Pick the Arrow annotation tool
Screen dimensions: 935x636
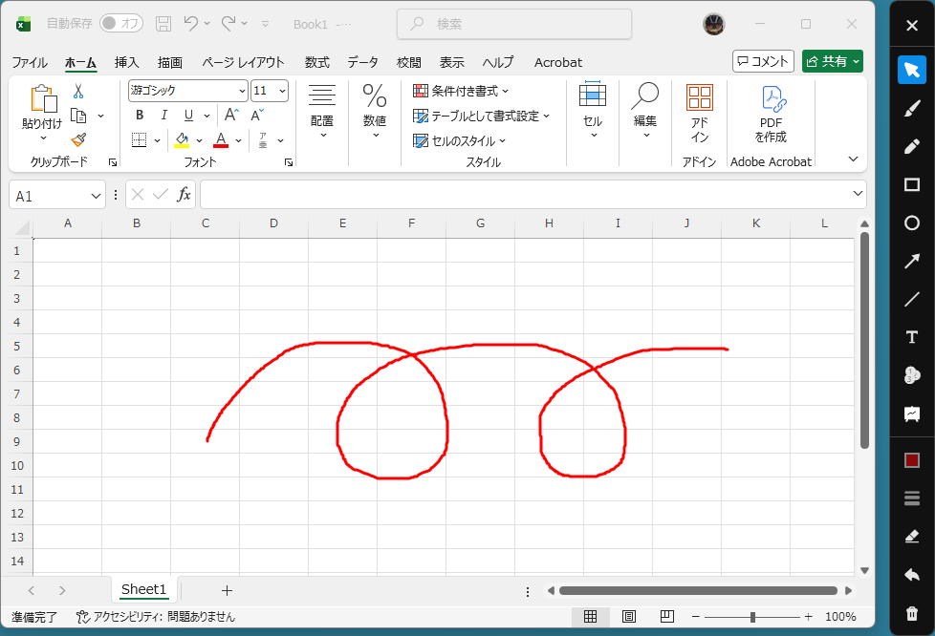911,261
